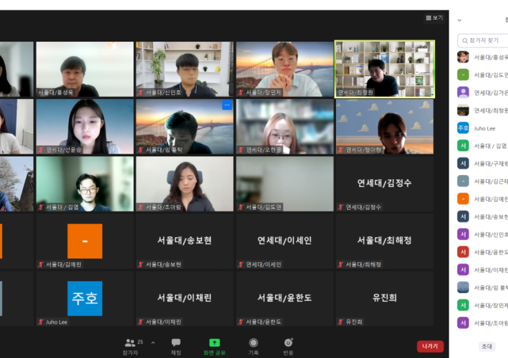Expand the caret next to 참가자
This screenshot has width=508, height=358.
tap(153, 342)
